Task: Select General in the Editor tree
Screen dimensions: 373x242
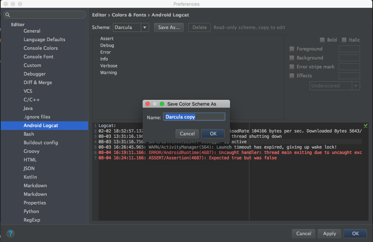Action: click(x=32, y=31)
